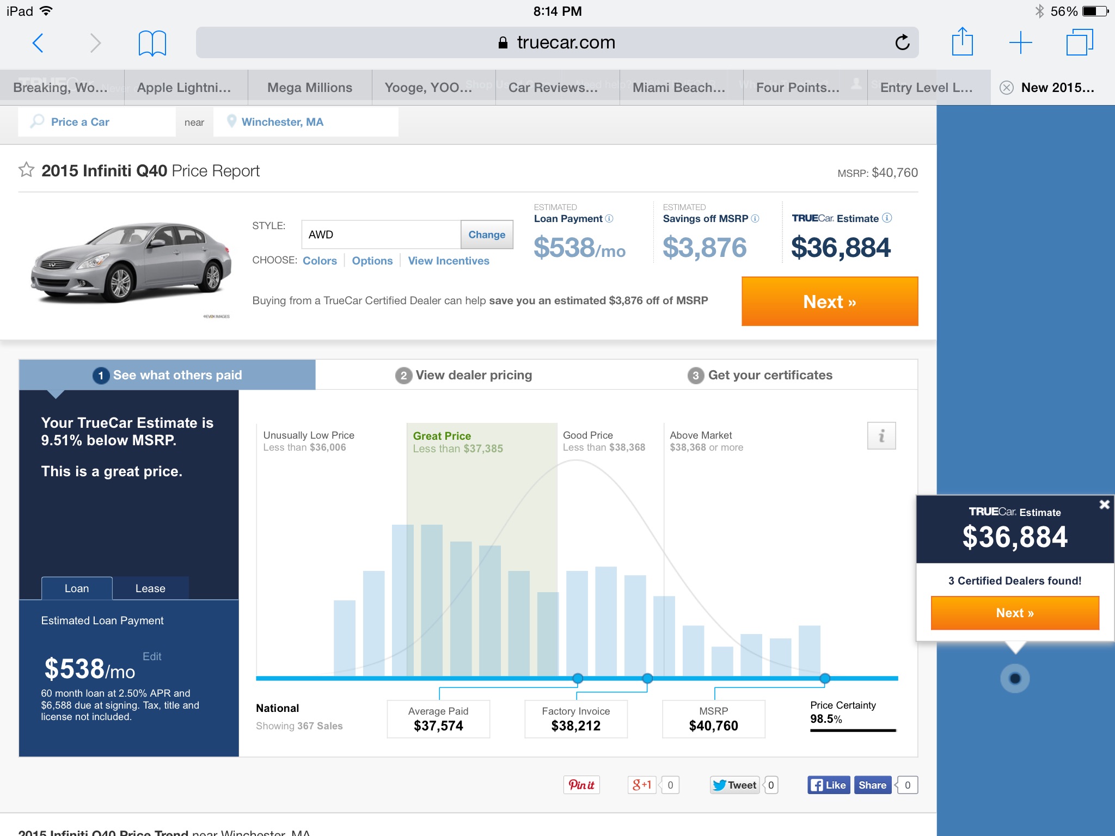Viewport: 1115px width, 836px height.
Task: Tap Price a Car search icon
Action: point(37,121)
